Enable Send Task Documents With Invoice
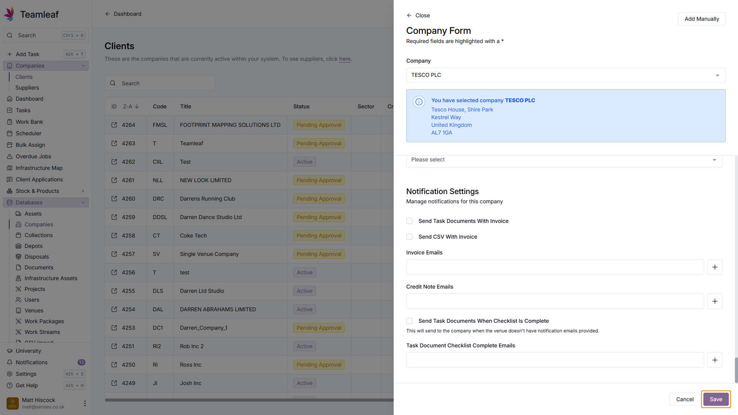Screen dimensions: 738x415 (x=409, y=221)
